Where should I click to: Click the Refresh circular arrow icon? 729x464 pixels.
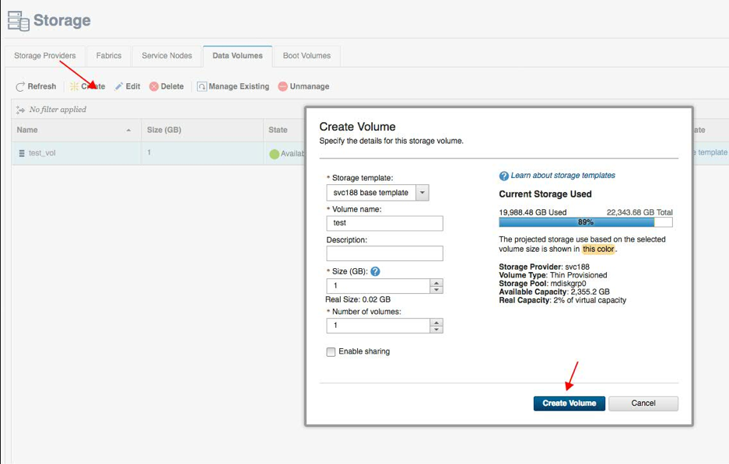tap(20, 87)
